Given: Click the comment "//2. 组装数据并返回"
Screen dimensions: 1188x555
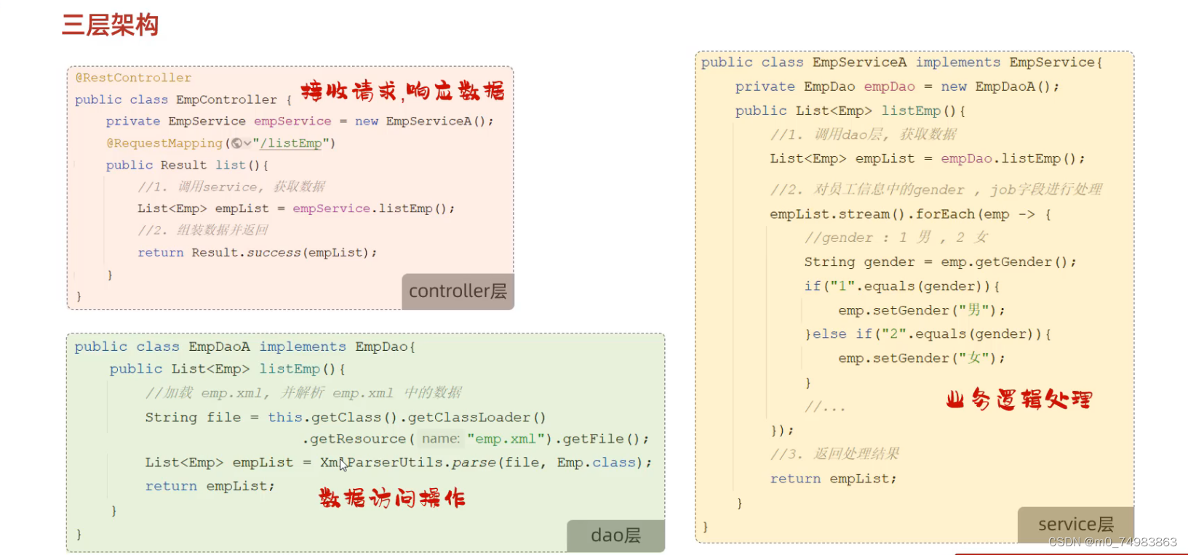Looking at the screenshot, I should [x=203, y=230].
